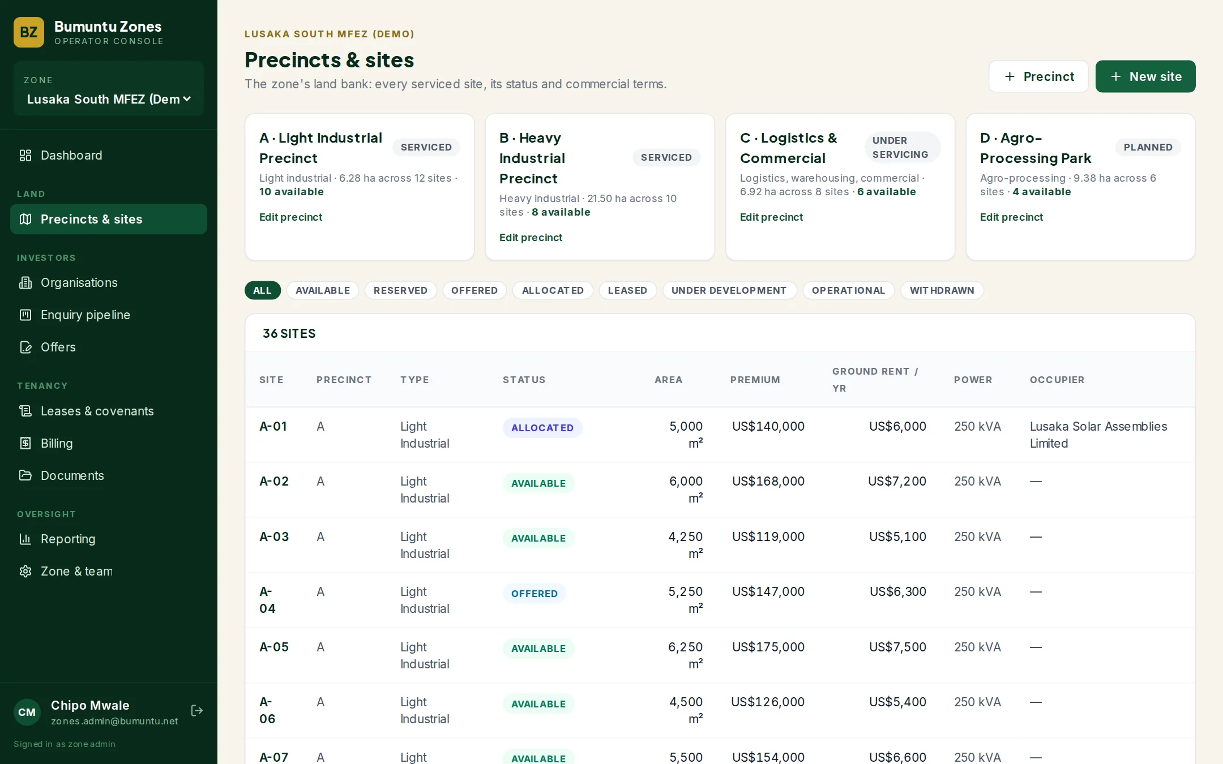1223x764 pixels.
Task: Filter sites by OFFERED
Action: [x=474, y=290]
